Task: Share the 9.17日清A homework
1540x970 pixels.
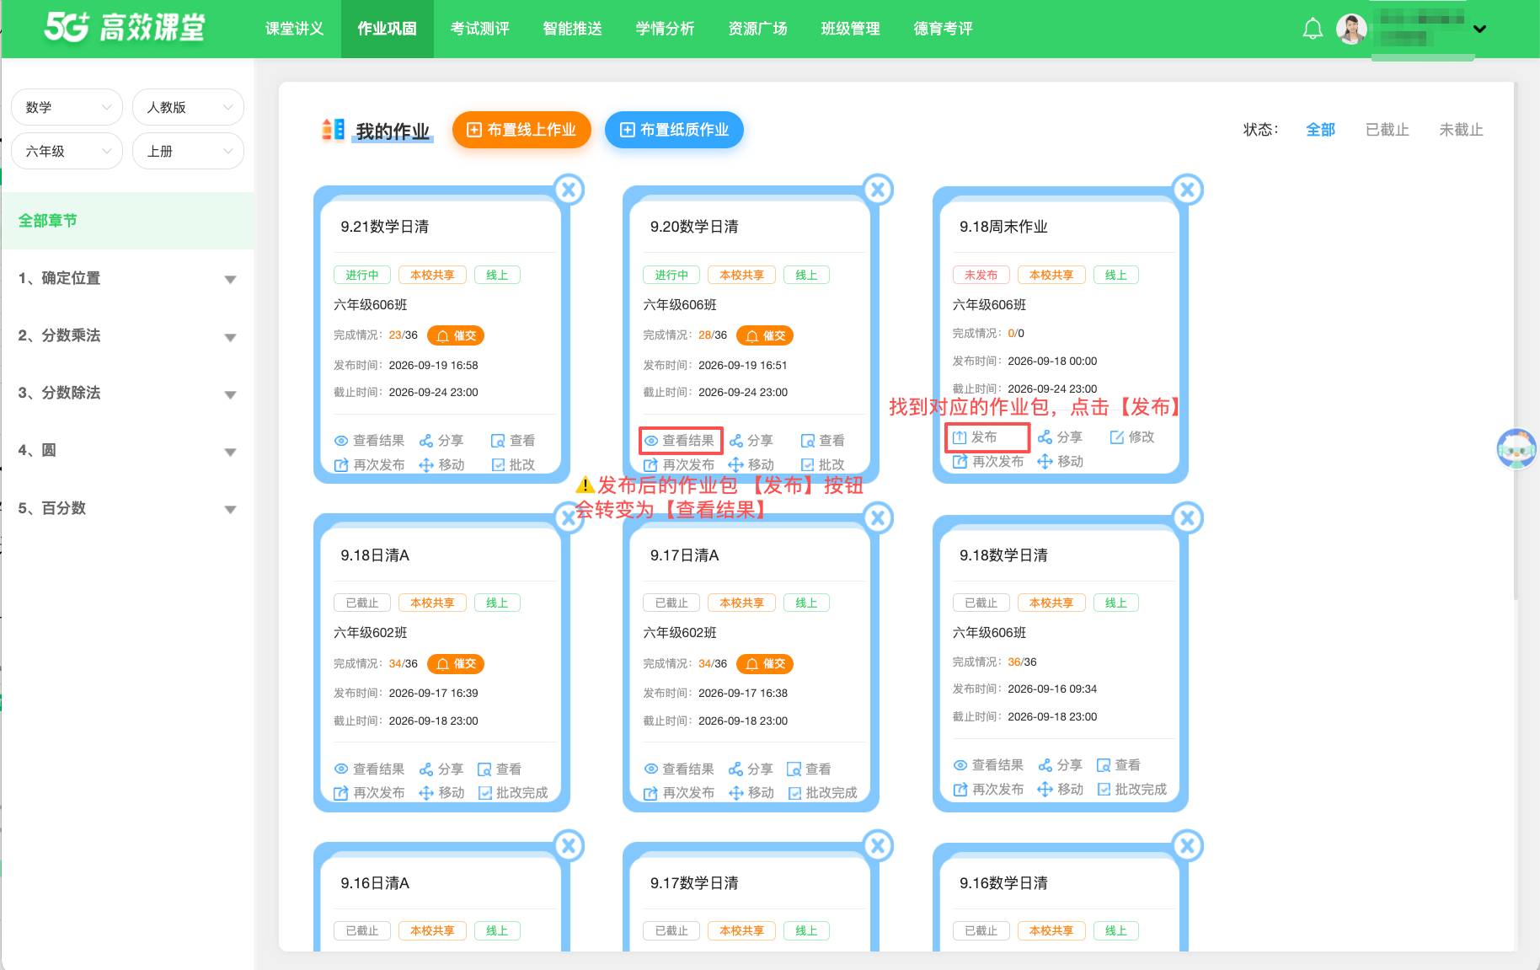Action: [x=751, y=769]
